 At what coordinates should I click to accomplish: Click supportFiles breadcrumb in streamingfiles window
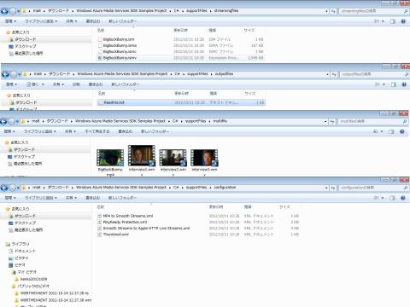(196, 11)
